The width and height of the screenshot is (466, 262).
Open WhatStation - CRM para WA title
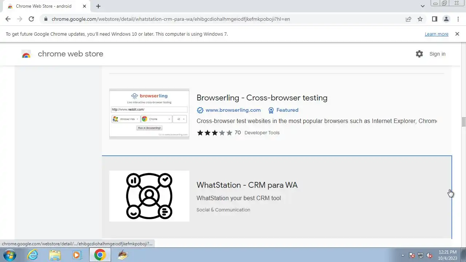tap(247, 185)
